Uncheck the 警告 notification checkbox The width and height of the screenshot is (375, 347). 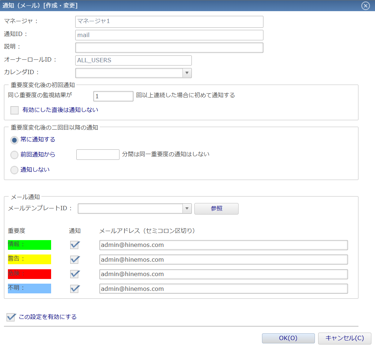74,260
